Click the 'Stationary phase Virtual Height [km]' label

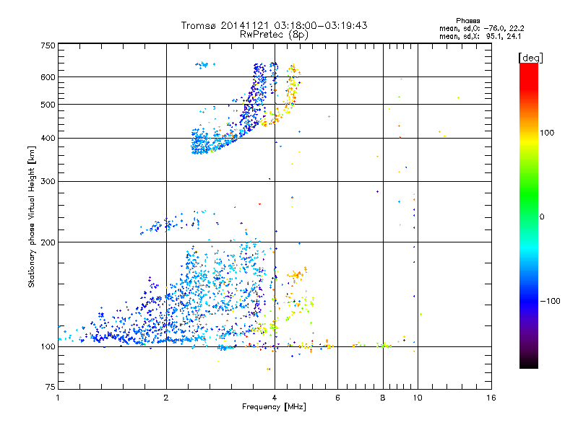32,216
